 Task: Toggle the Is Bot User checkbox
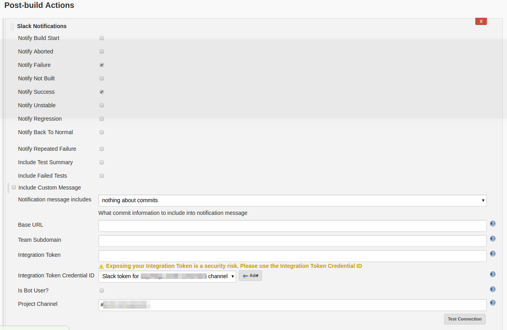click(102, 290)
